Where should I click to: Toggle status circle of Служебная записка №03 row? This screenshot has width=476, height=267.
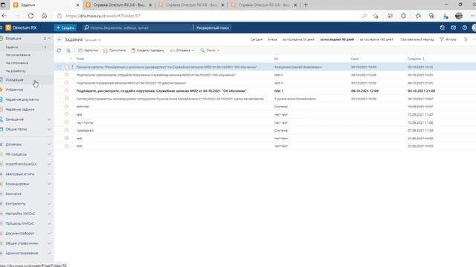(66, 82)
